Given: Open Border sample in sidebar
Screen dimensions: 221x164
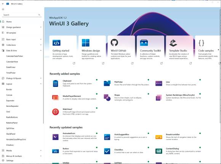Looking at the screenshot, I should [9, 89].
